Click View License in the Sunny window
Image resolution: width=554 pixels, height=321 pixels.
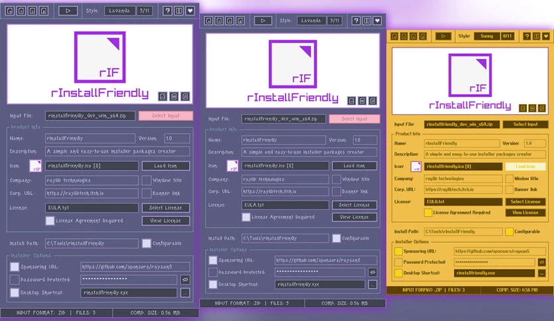525,212
